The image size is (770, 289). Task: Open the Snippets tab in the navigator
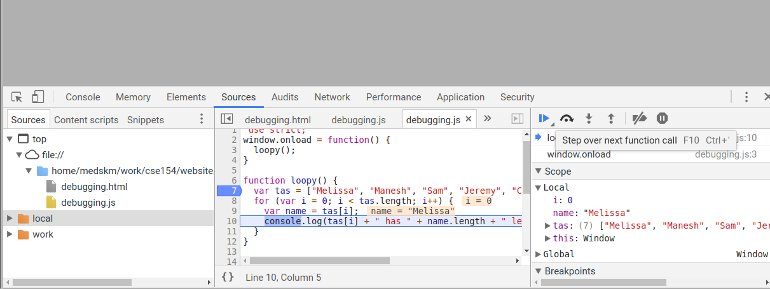145,119
